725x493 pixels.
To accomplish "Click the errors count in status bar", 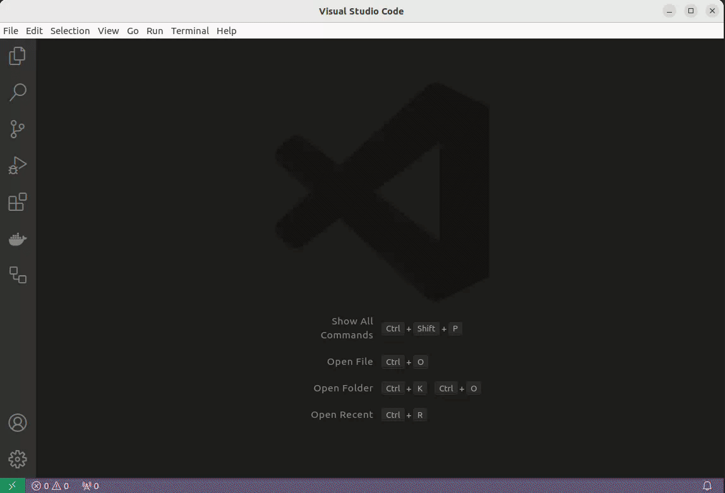I will (x=40, y=486).
